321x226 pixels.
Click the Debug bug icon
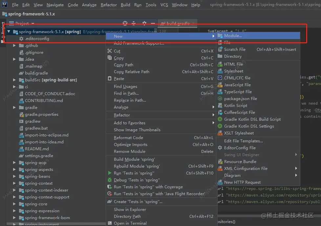[x=110, y=180]
